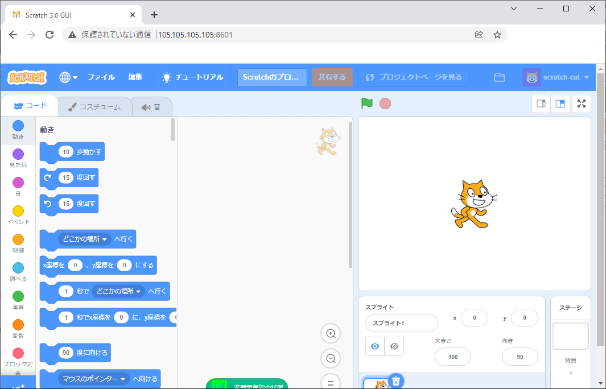Click the address bar URL
The image size is (606, 389).
click(x=195, y=35)
